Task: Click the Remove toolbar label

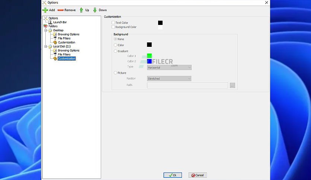Action: (x=70, y=10)
